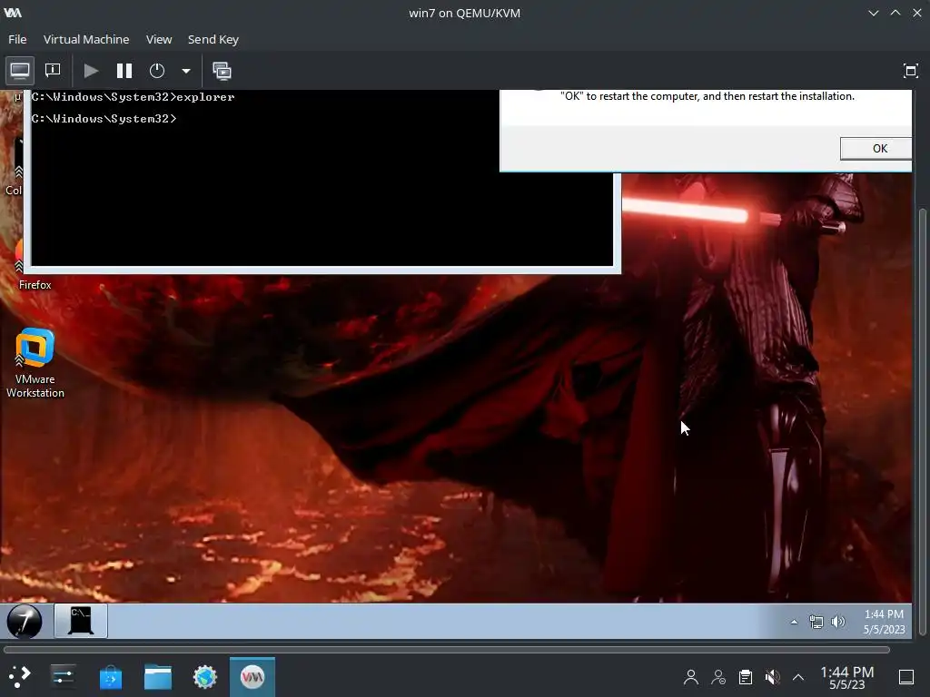Open the Send Key menu
The image size is (930, 697).
click(213, 39)
